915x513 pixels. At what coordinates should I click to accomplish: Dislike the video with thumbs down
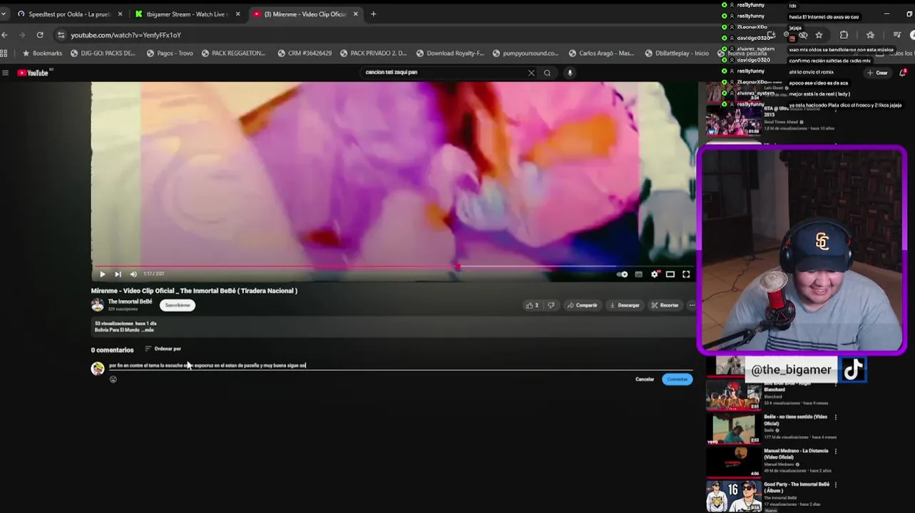551,305
